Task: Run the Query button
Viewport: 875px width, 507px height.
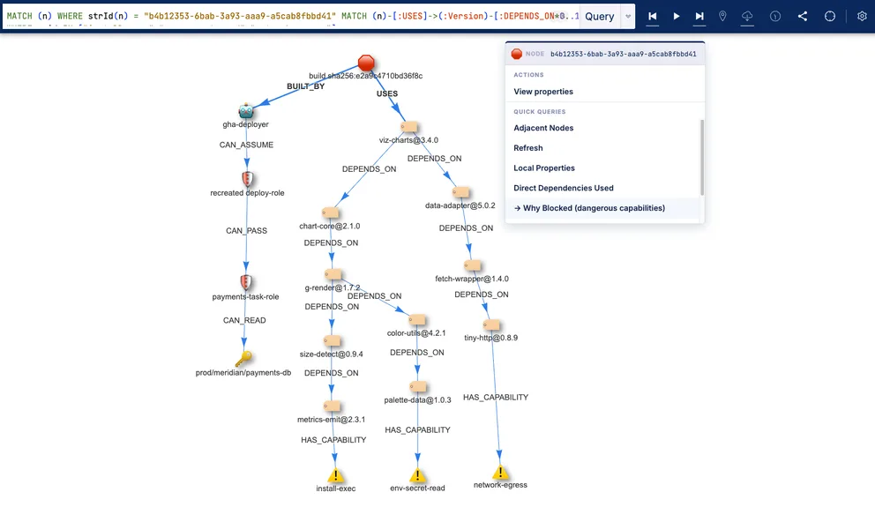Action: coord(599,16)
